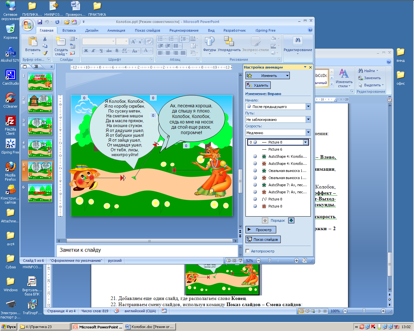The image size is (414, 331).
Task: Toggle strikethrough abc formatting
Action: click(x=109, y=51)
